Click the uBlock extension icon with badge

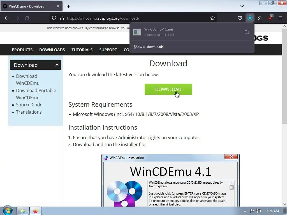[x=270, y=18]
